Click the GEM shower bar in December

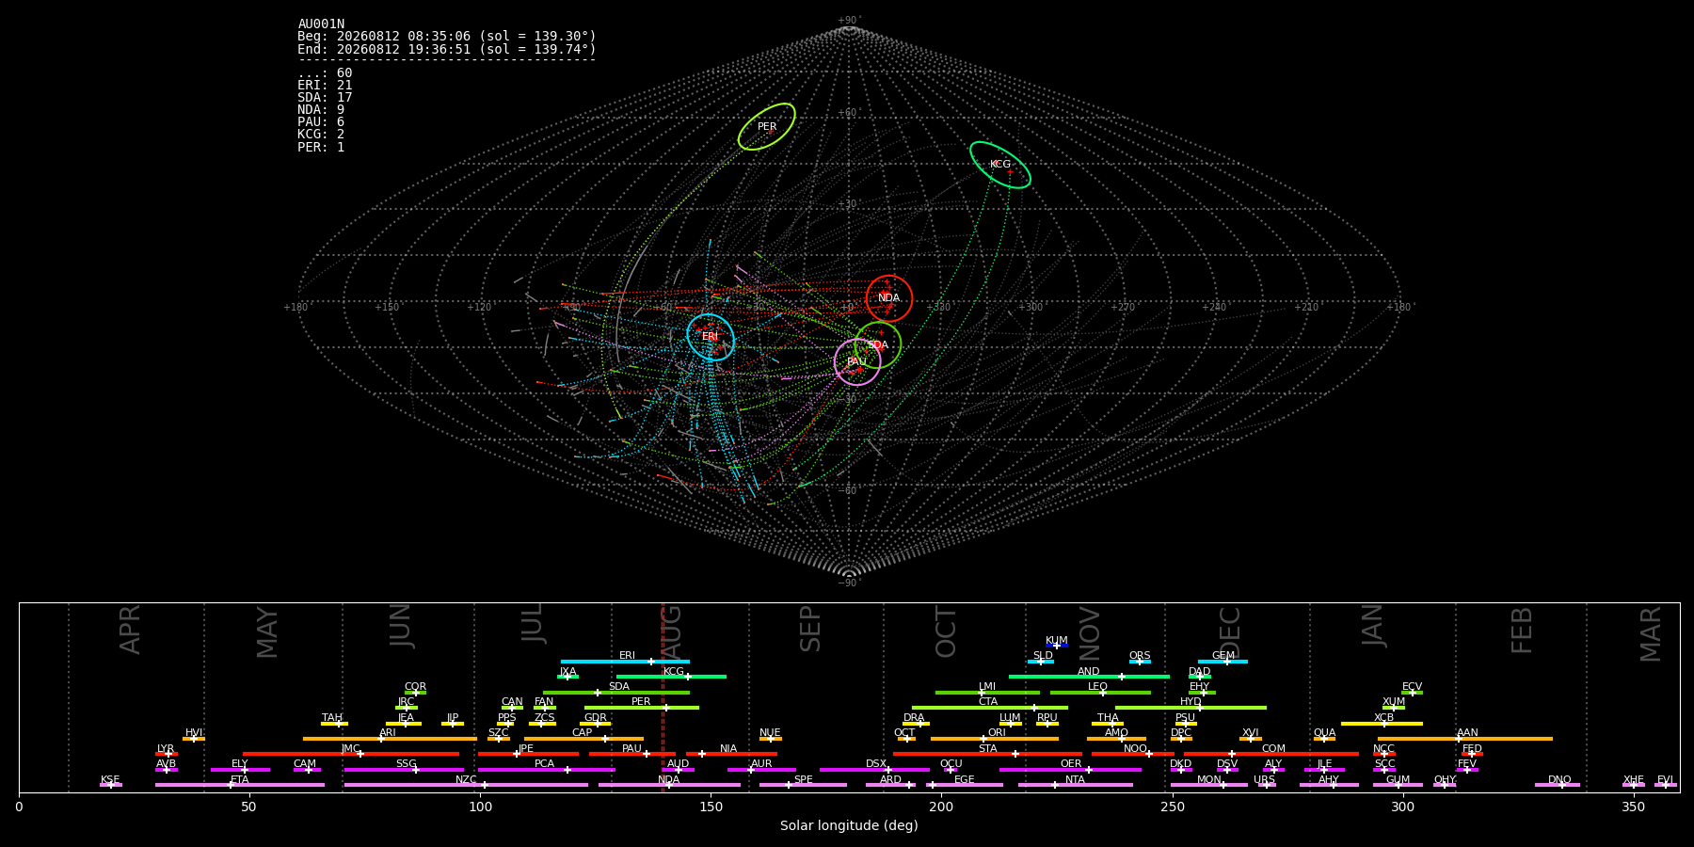(x=1223, y=662)
